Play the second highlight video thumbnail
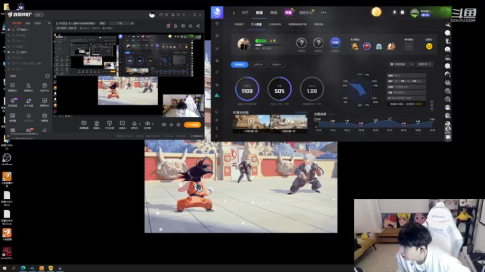485x272 pixels. [x=289, y=121]
